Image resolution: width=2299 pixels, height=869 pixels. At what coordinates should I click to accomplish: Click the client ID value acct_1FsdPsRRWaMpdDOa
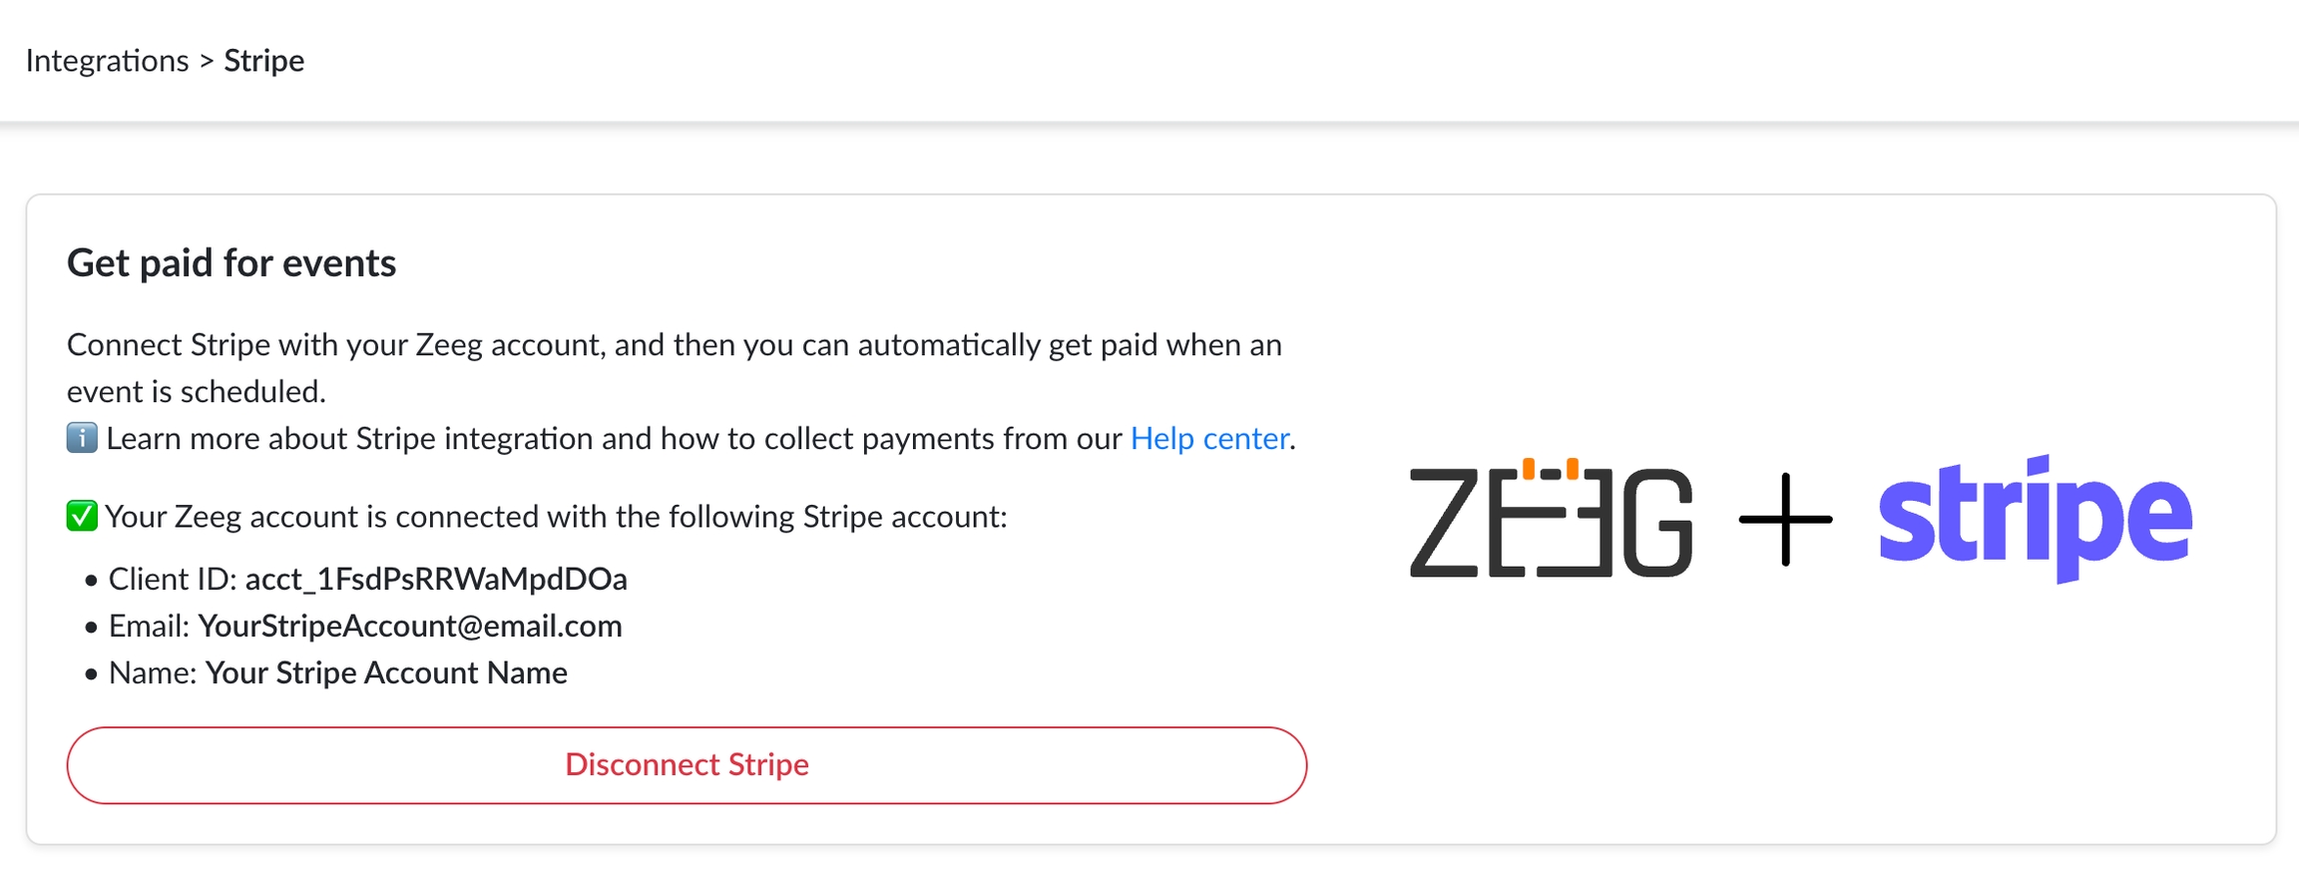click(436, 580)
